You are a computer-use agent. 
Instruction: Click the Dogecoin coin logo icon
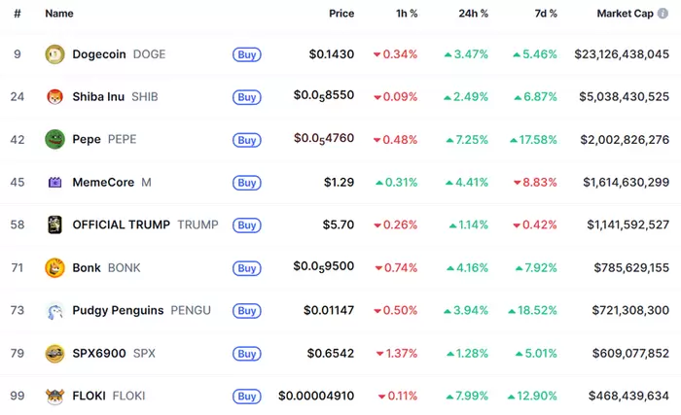[54, 54]
